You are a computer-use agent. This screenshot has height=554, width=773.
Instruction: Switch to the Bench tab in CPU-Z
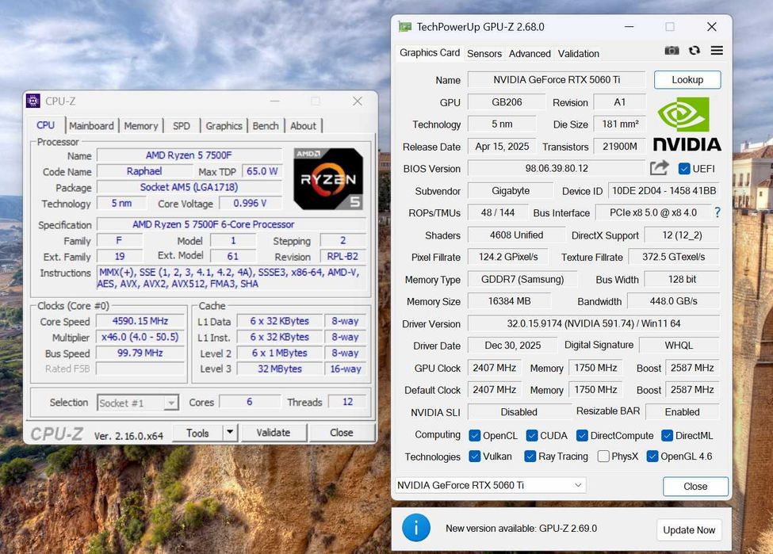point(266,126)
